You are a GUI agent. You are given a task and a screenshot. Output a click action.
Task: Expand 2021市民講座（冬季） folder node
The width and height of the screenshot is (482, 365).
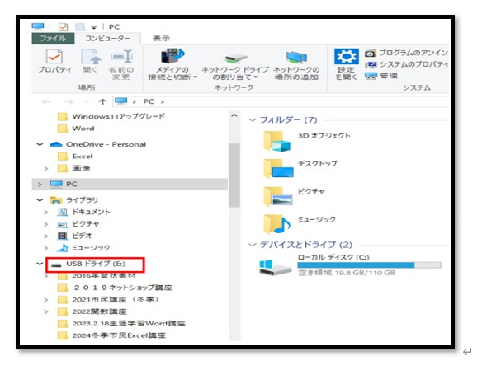(45, 300)
